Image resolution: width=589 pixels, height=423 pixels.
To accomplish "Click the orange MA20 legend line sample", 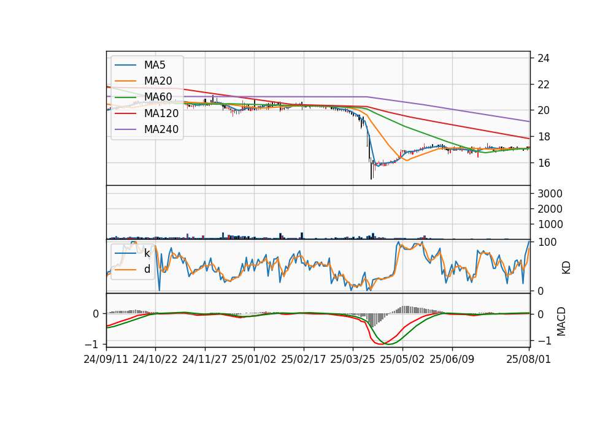I will click(125, 81).
